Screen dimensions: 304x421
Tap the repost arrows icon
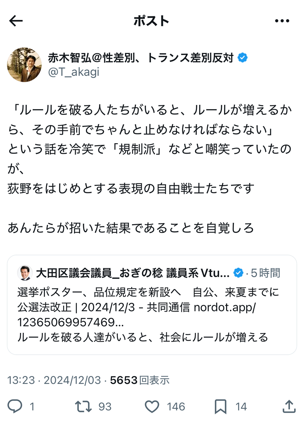83,406
